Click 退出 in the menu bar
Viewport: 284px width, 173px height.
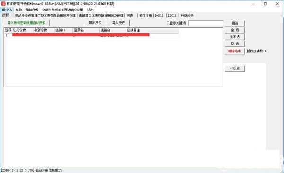[90, 10]
